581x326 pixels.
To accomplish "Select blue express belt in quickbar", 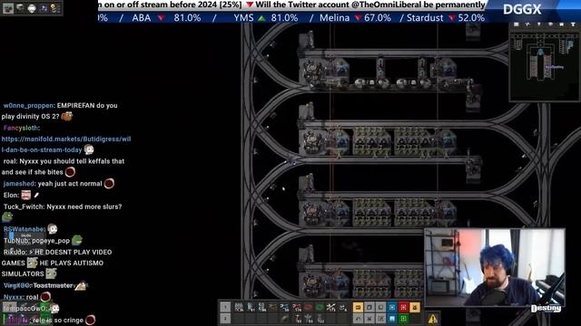I will pos(284,307).
